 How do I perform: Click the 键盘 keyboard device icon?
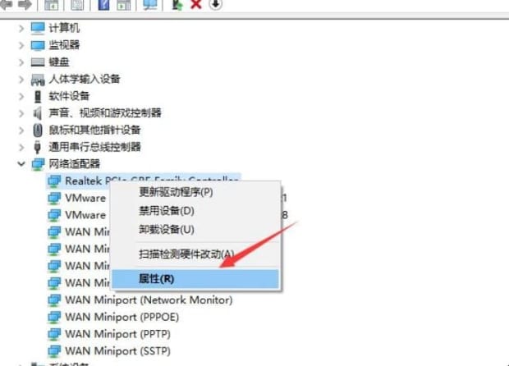(x=38, y=62)
